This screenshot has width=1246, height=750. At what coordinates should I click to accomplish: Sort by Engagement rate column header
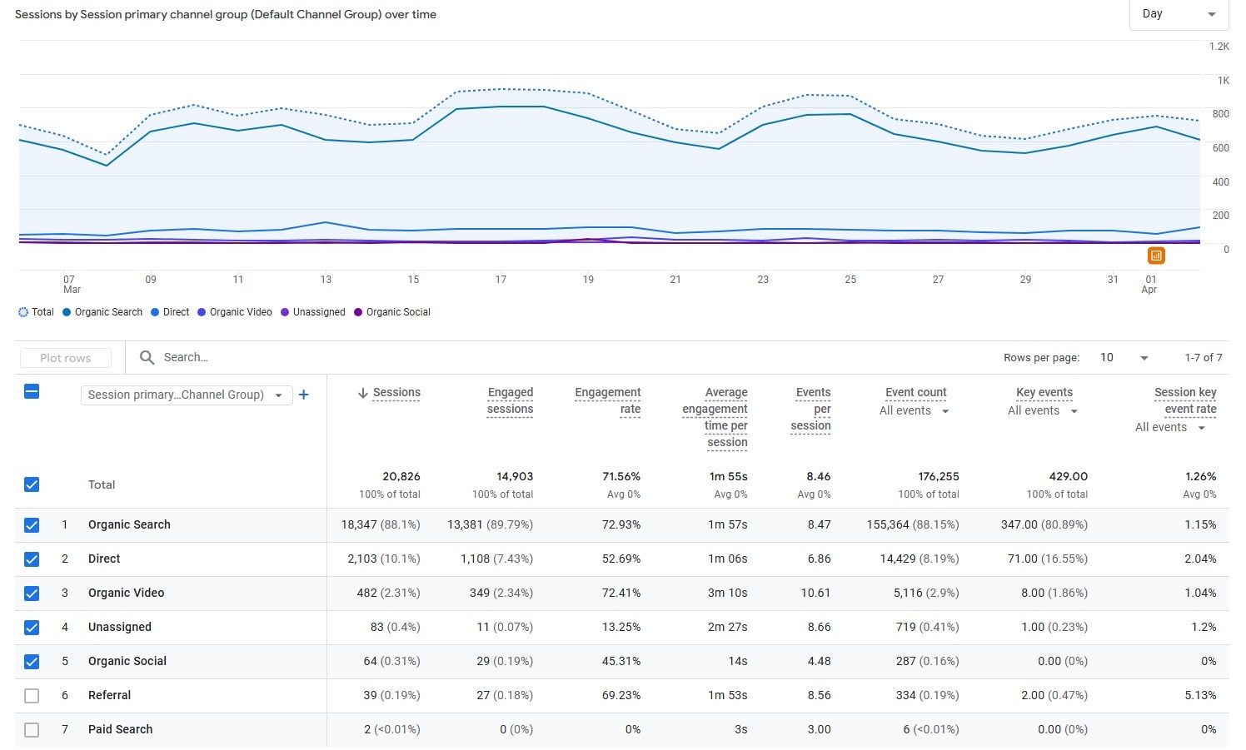point(607,400)
